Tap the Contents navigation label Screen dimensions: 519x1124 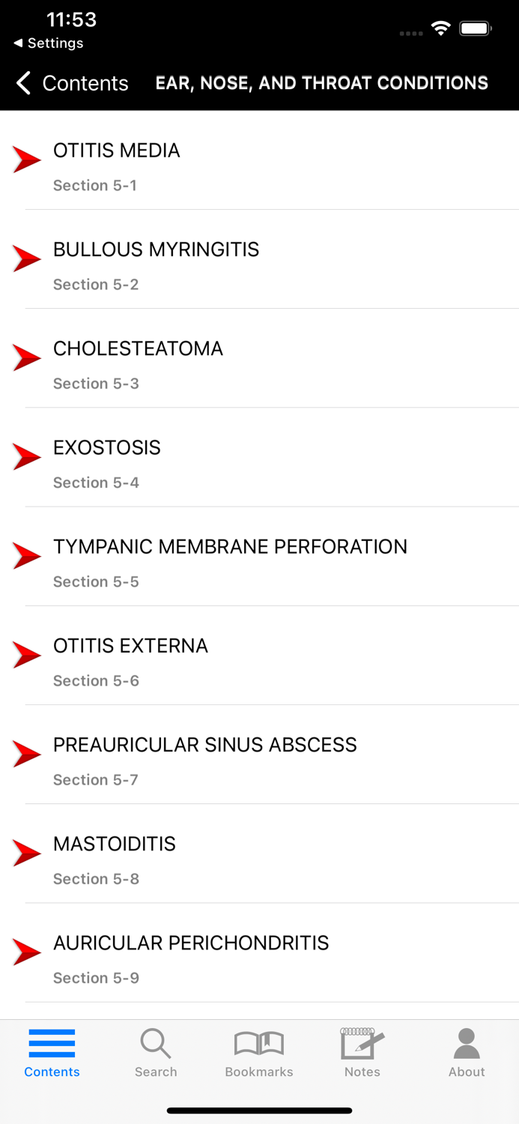click(85, 83)
